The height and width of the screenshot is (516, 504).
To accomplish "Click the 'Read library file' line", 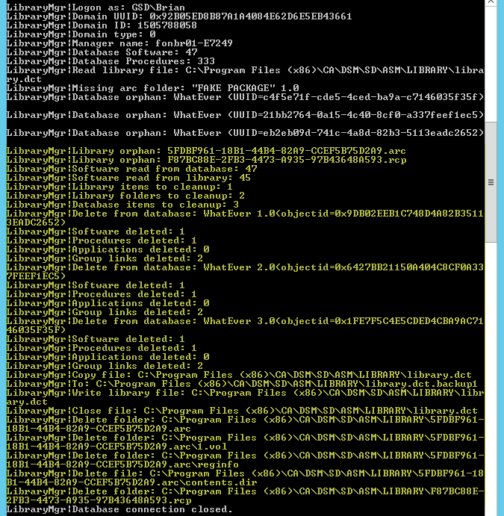I will (245, 75).
